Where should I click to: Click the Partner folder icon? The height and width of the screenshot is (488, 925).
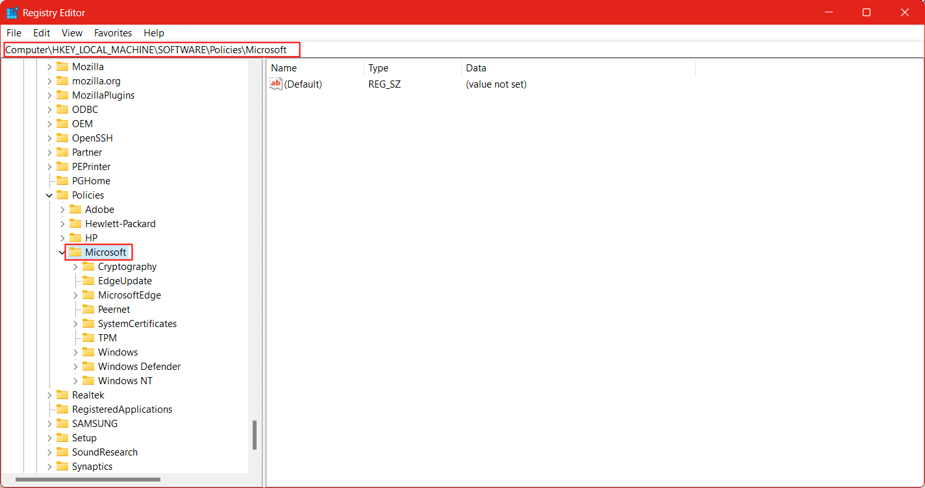62,152
